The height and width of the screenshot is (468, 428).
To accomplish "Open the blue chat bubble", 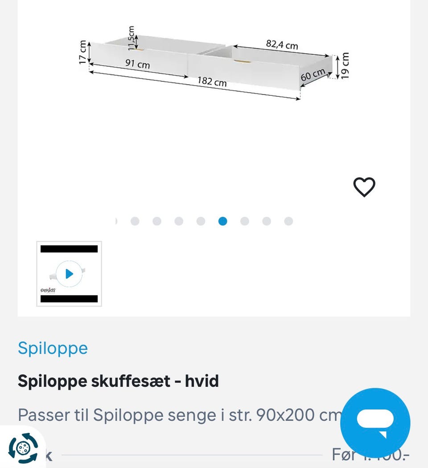I will (375, 423).
